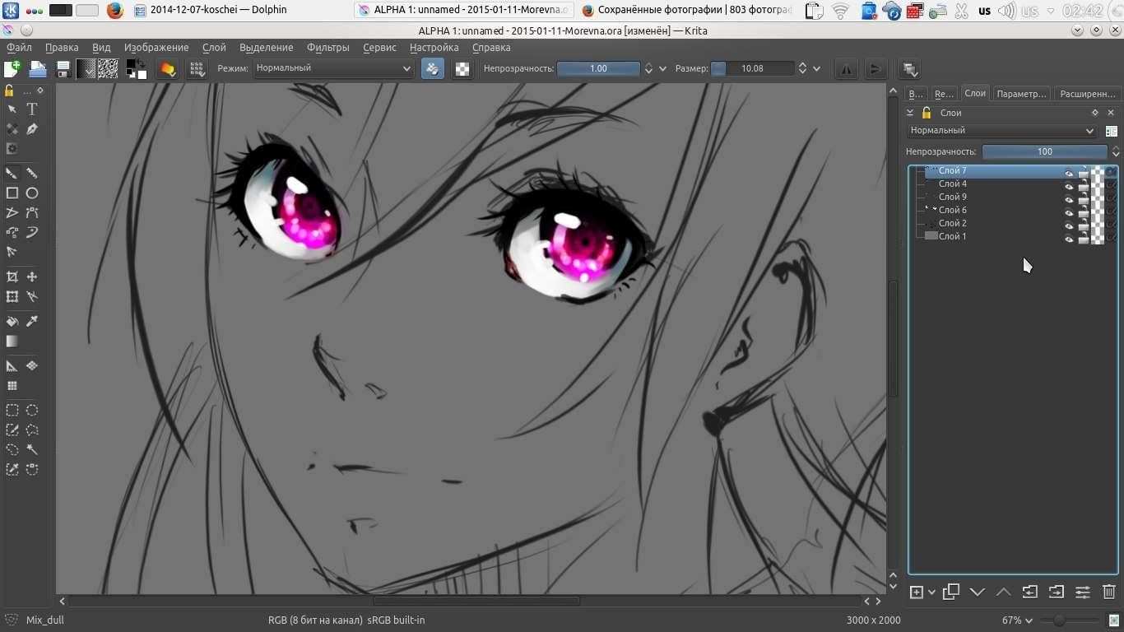Toggle the lock on Слой 9
Image resolution: width=1124 pixels, height=632 pixels.
point(1084,199)
